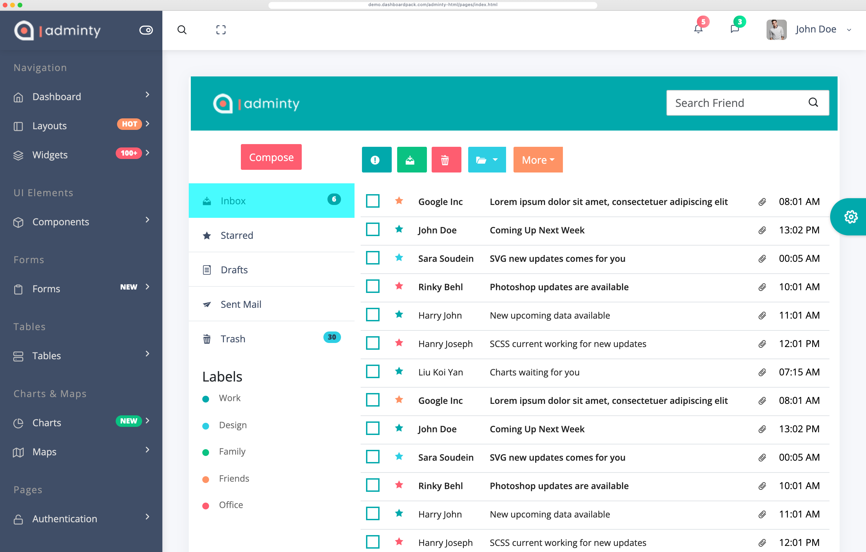Expand the John Doe user dropdown arrow
866x552 pixels.
[x=849, y=30]
